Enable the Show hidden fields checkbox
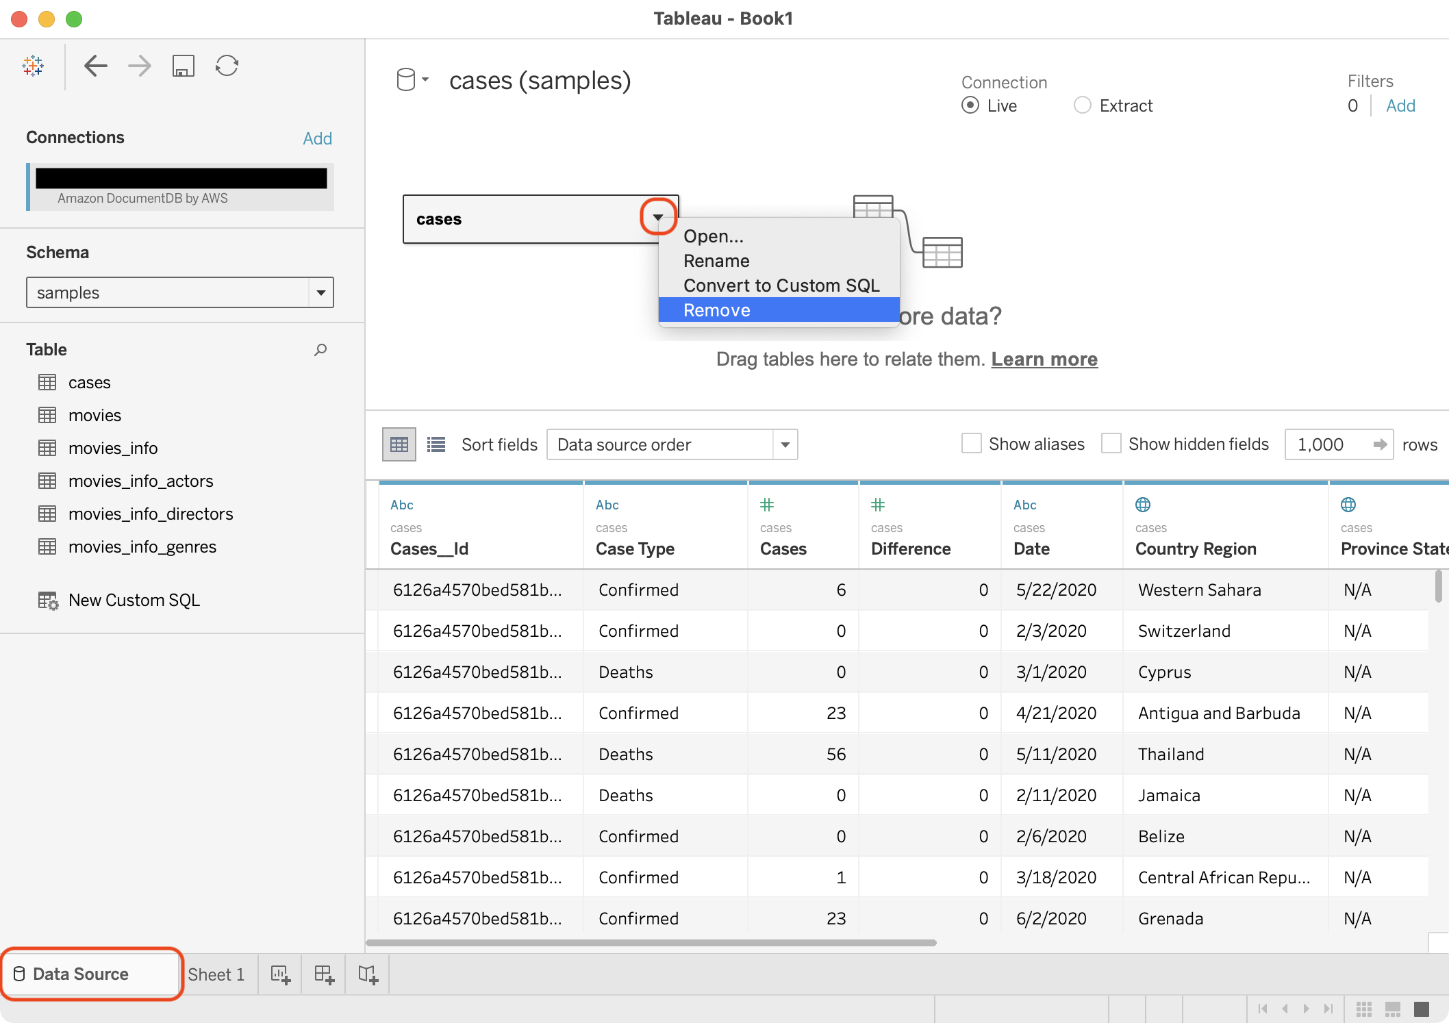The width and height of the screenshot is (1449, 1023). coord(1111,444)
